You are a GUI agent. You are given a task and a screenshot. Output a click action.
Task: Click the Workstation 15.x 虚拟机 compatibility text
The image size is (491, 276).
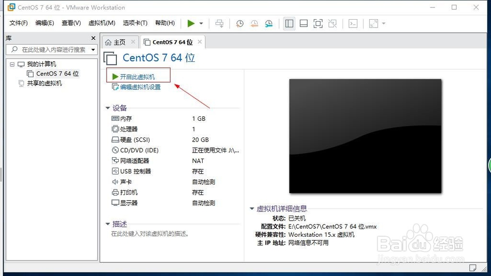coord(321,235)
